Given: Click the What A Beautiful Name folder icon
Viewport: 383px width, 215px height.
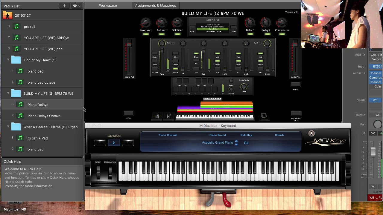Looking at the screenshot, I should (x=16, y=127).
